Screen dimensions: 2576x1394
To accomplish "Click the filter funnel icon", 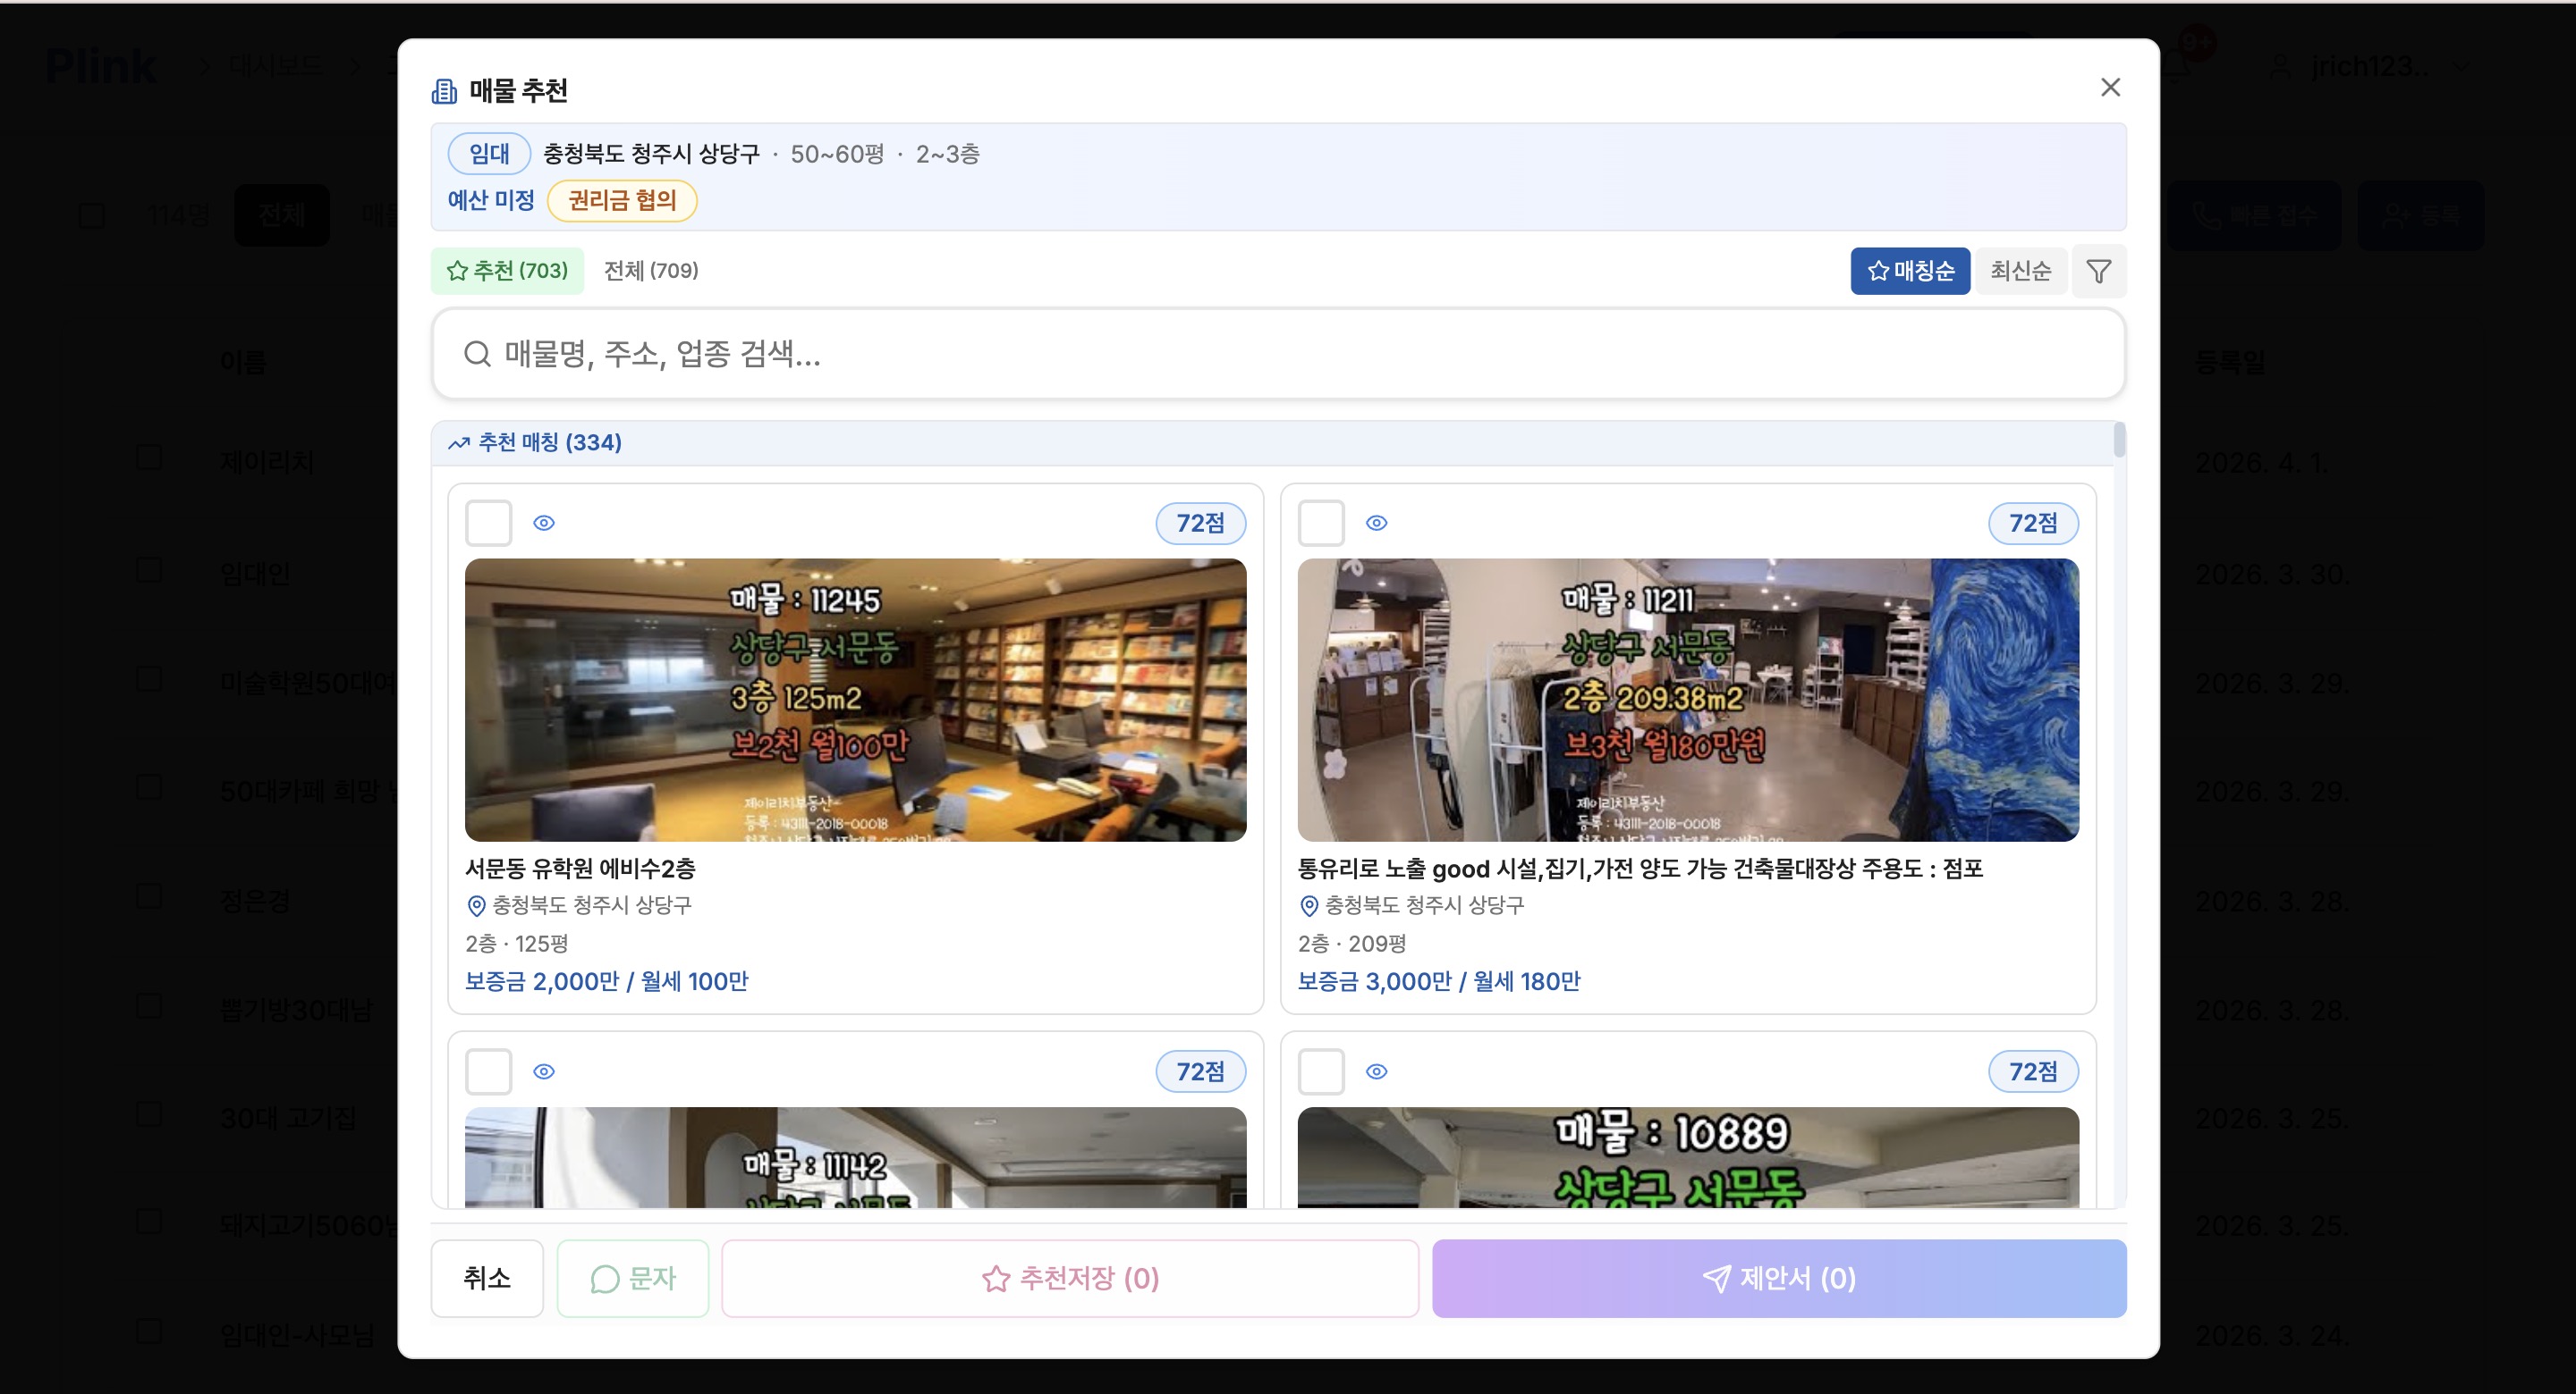I will coord(2098,271).
